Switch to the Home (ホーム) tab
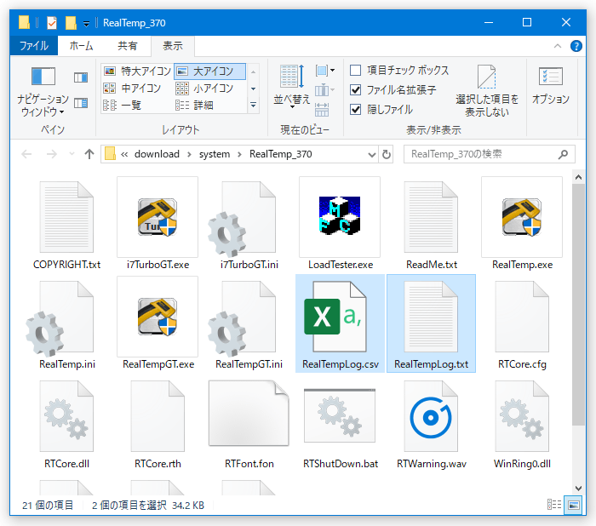 [81, 46]
